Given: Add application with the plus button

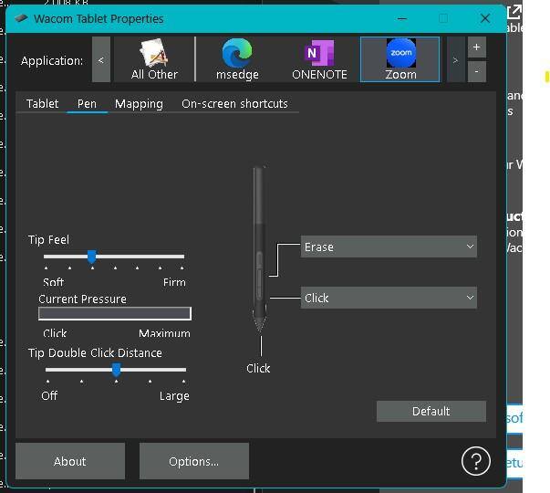Looking at the screenshot, I should click(x=476, y=47).
